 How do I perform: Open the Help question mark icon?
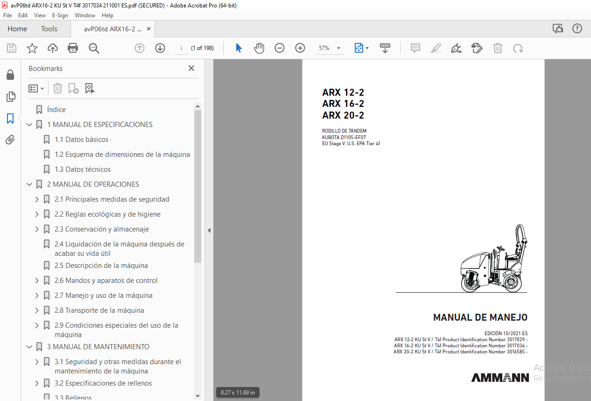point(577,28)
